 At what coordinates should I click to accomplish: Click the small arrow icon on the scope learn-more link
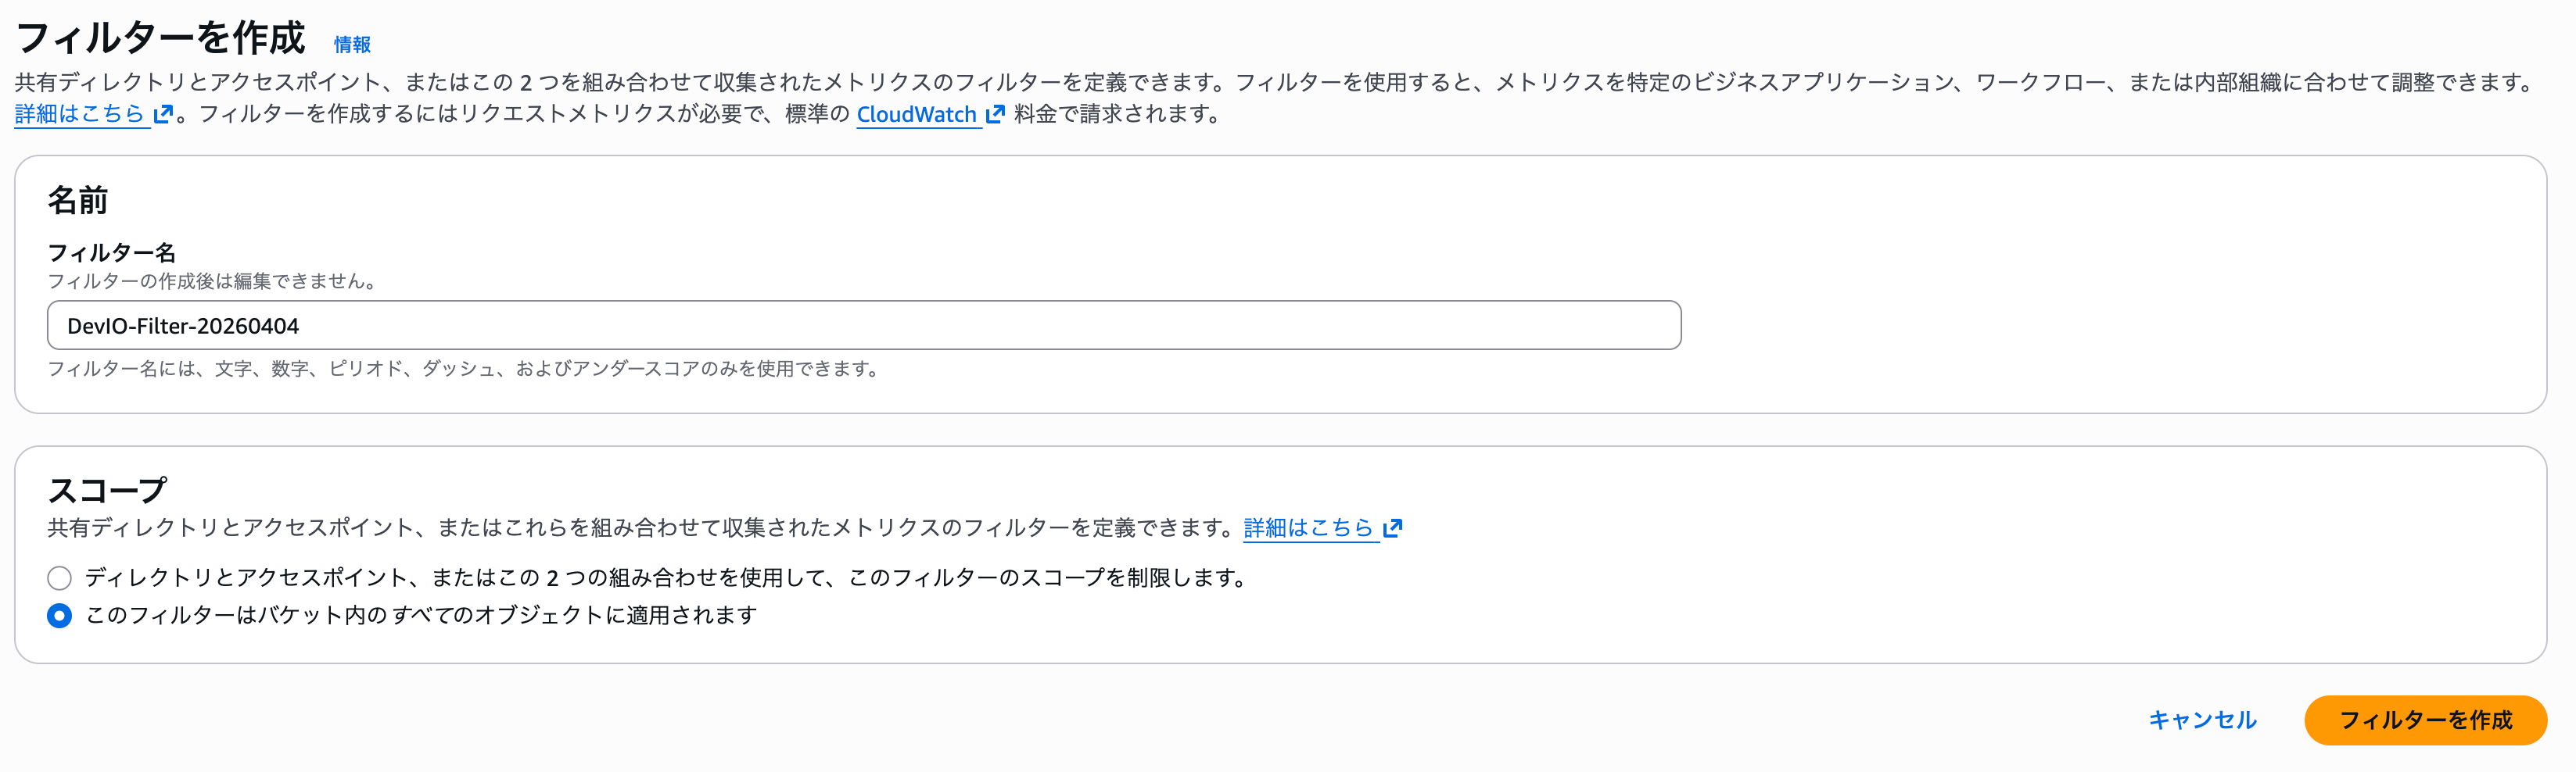(1394, 529)
